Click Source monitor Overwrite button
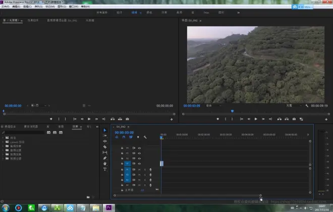Viewport: 333px width, 212px height. coord(120,119)
